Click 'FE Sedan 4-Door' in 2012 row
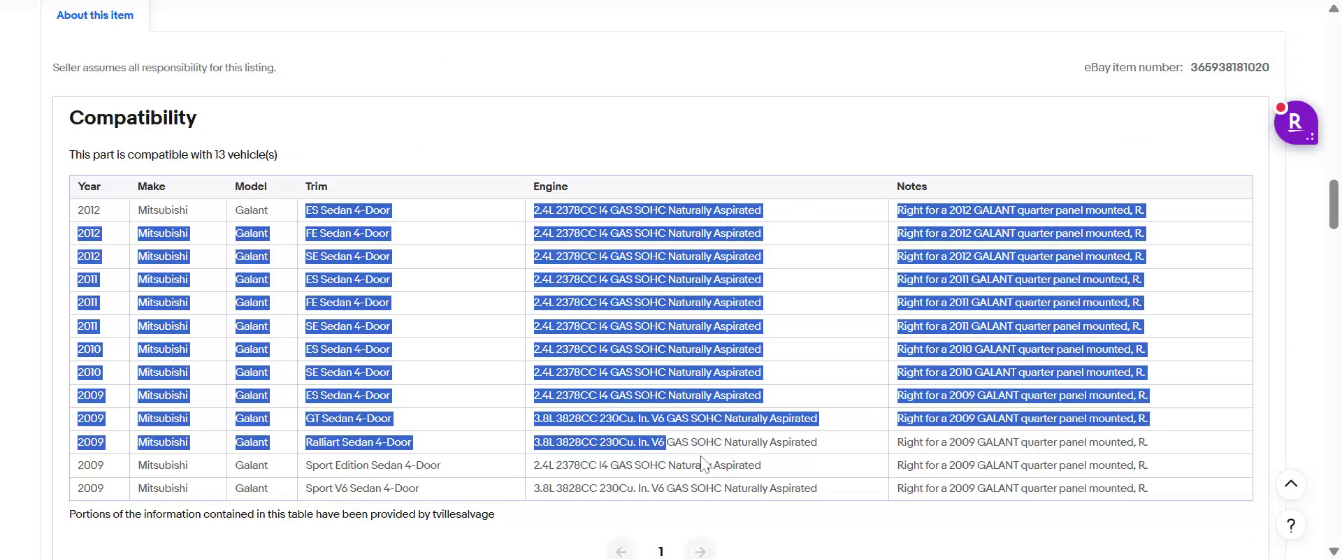This screenshot has height=559, width=1342. click(x=347, y=233)
